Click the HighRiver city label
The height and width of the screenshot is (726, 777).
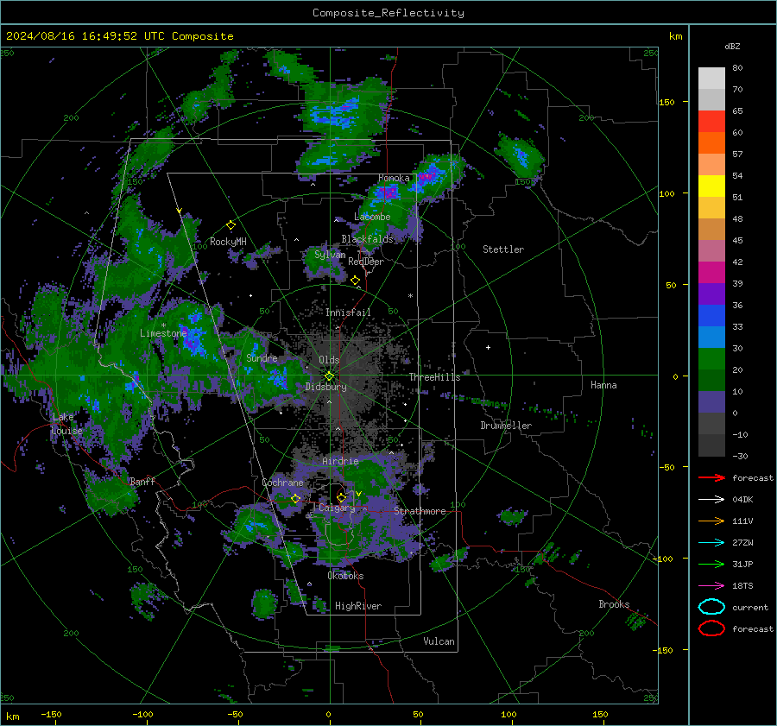tap(358, 606)
